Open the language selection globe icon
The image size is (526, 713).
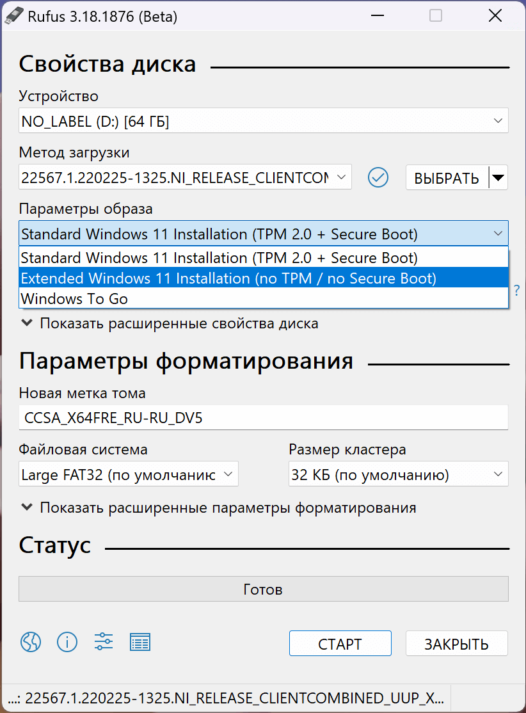click(31, 641)
